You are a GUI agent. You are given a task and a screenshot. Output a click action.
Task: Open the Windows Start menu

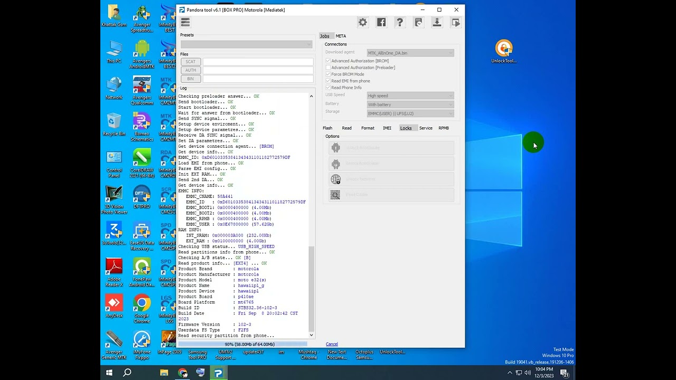click(x=109, y=373)
